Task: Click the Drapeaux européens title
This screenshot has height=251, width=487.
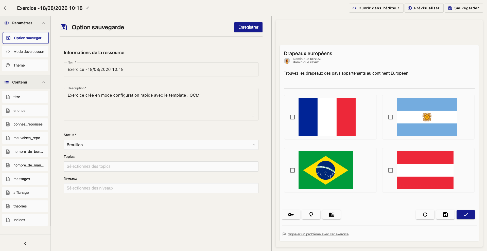Action: [308, 53]
